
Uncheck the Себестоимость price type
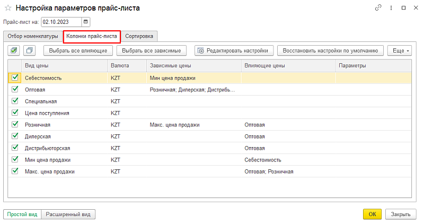pyautogui.click(x=15, y=78)
